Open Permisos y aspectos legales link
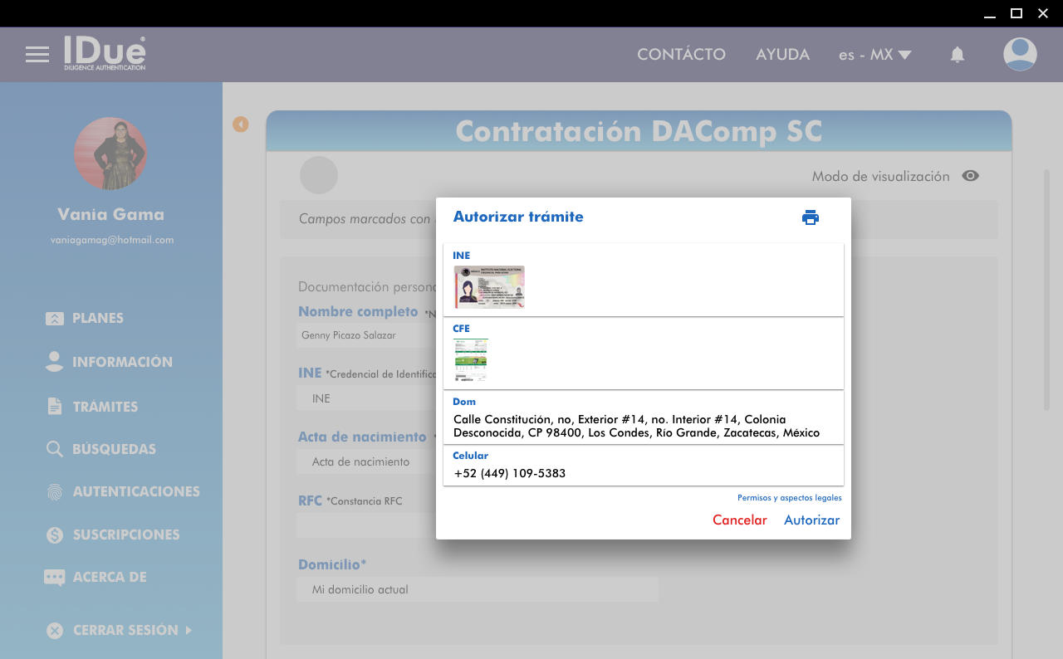The width and height of the screenshot is (1063, 659). click(789, 498)
